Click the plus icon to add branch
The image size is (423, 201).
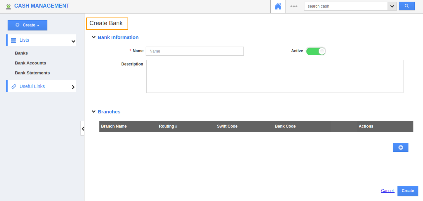point(400,147)
